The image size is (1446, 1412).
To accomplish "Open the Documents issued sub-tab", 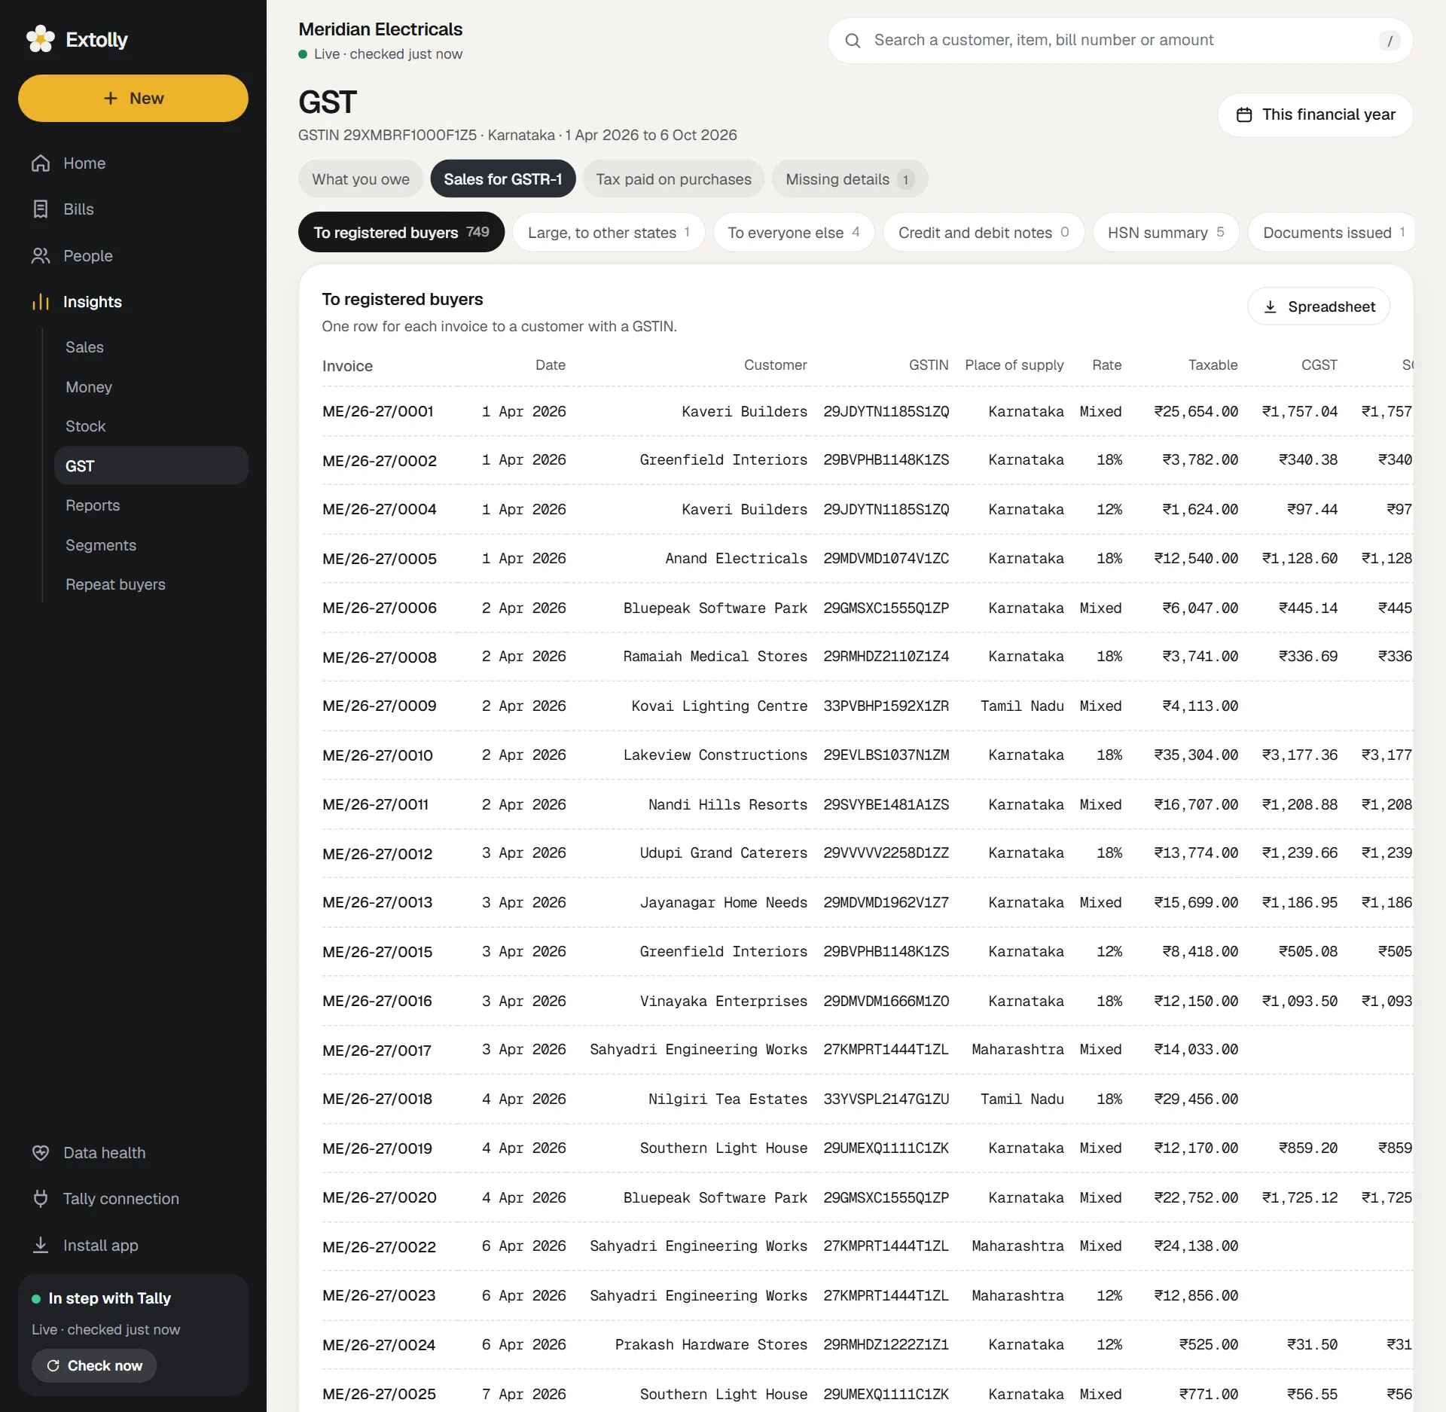I will [x=1331, y=232].
